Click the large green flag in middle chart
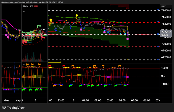The width and height of the screenshot is (174, 112). (39, 26)
